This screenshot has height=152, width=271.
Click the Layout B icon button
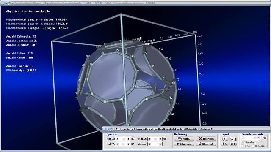[x=233, y=139]
